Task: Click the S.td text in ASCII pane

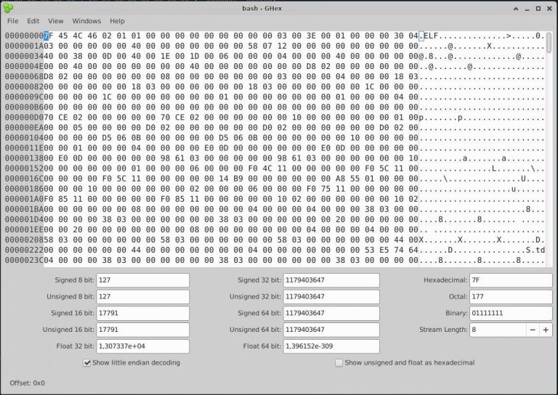Action: pos(535,251)
